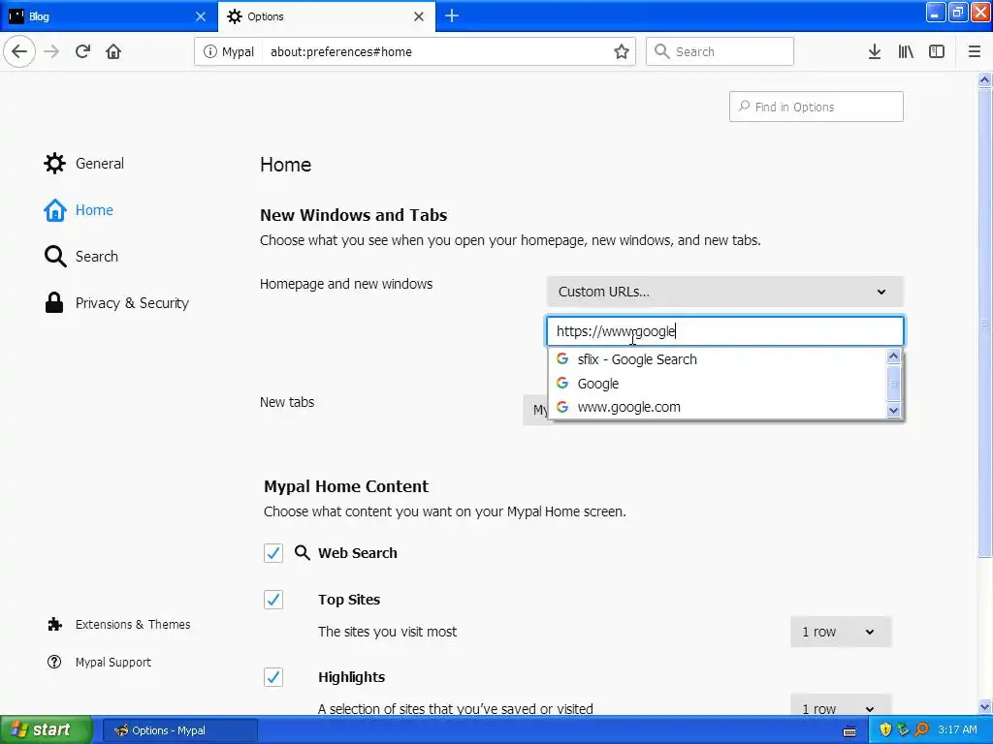Choose the Google autocomplete suggestion
Viewport: 993px width, 744px height.
[x=719, y=384]
